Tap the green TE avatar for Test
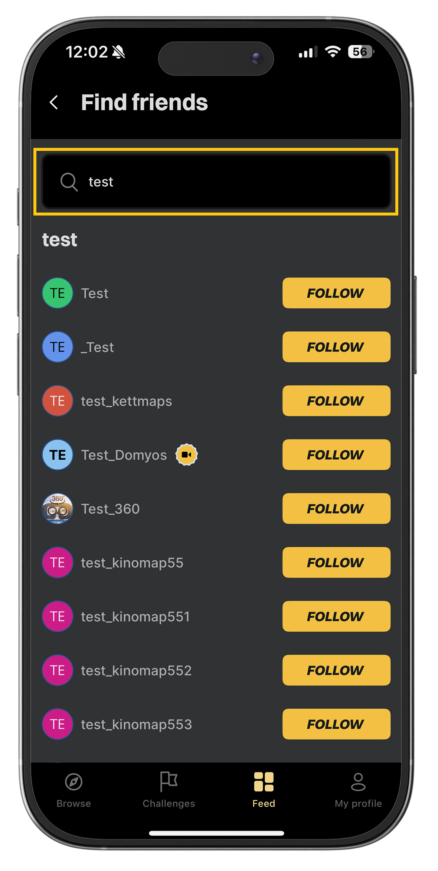Screen dimensions: 438x871 pos(58,293)
